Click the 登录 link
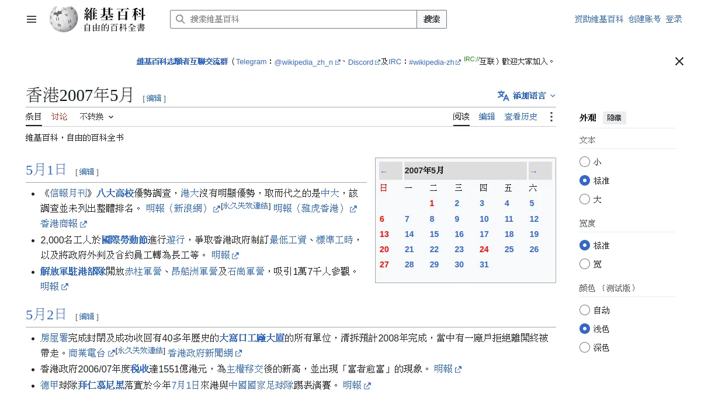This screenshot has height=394, width=701. click(674, 19)
